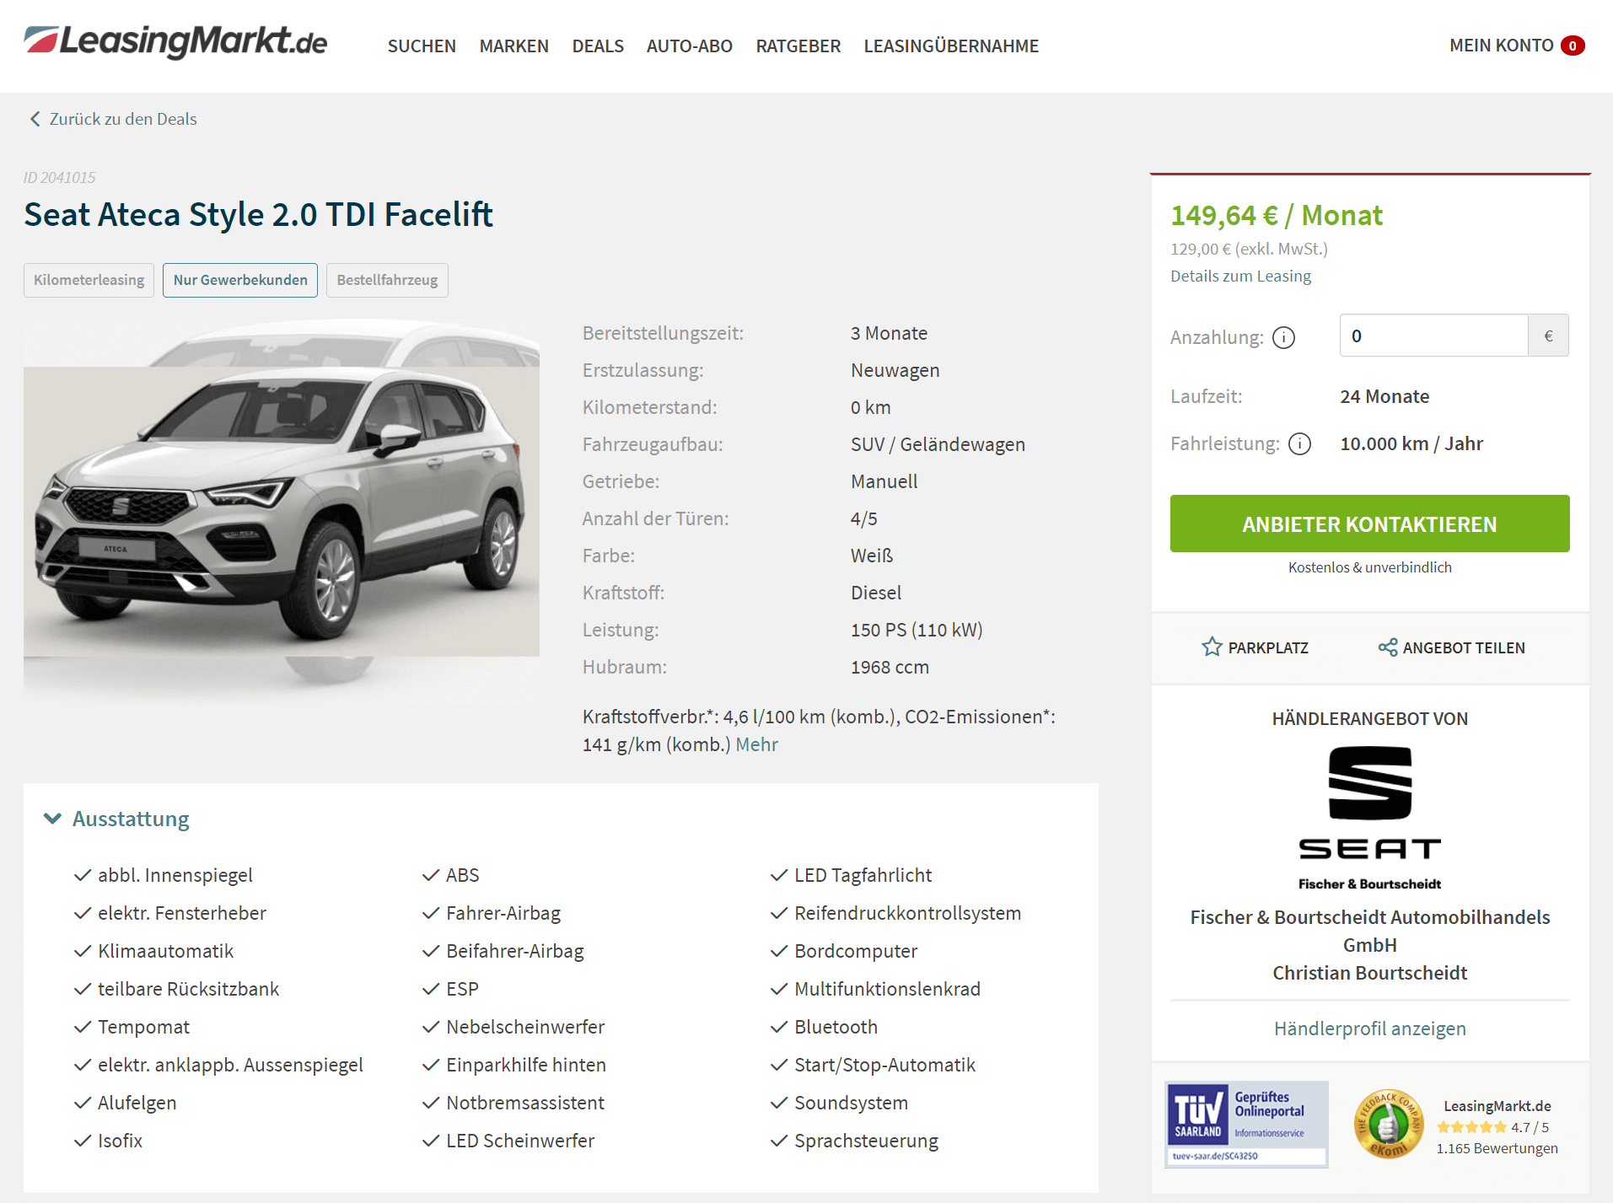Expand fuel consumption details via Mehr
The height and width of the screenshot is (1203, 1613).
pos(756,744)
